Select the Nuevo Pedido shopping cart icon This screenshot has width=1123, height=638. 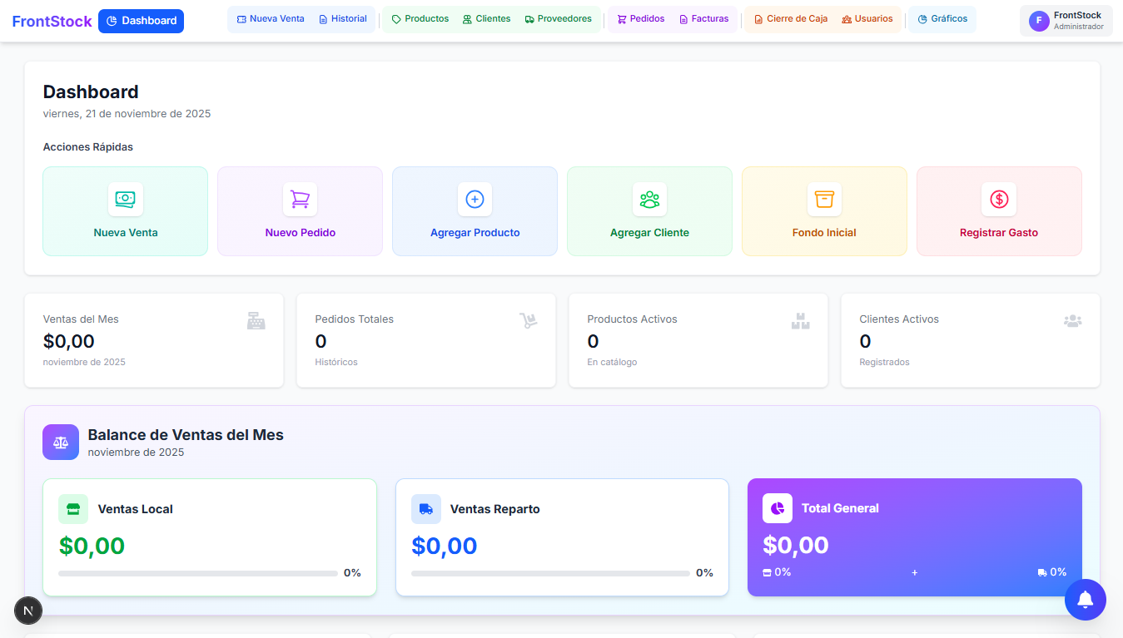[x=300, y=199]
